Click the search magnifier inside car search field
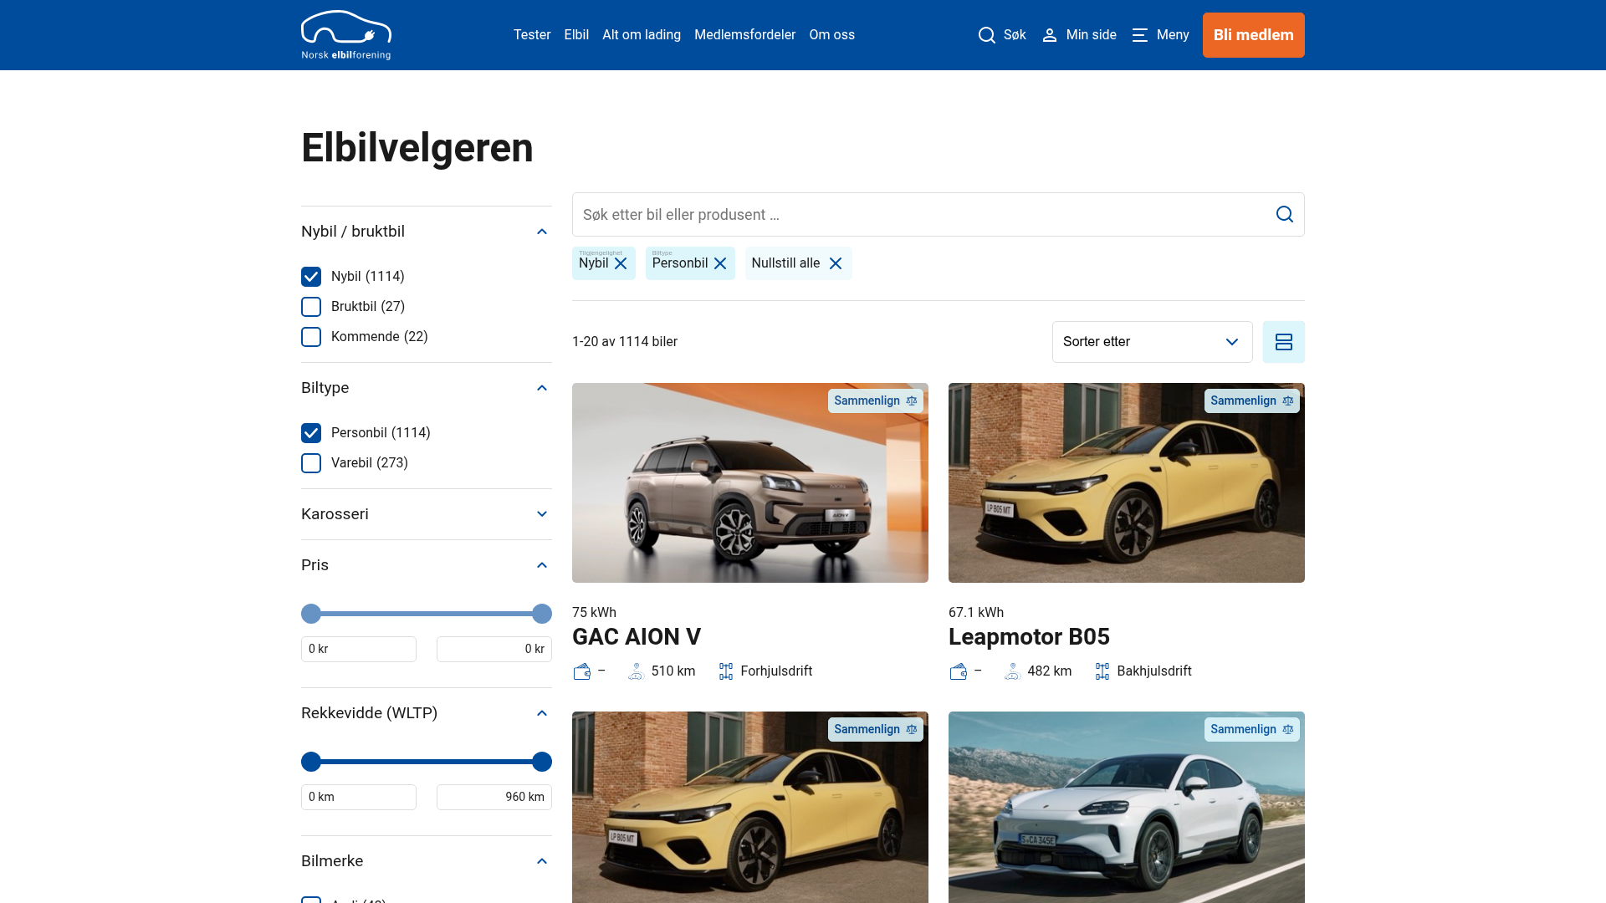Screen dimensions: 1606x903 tap(1285, 215)
